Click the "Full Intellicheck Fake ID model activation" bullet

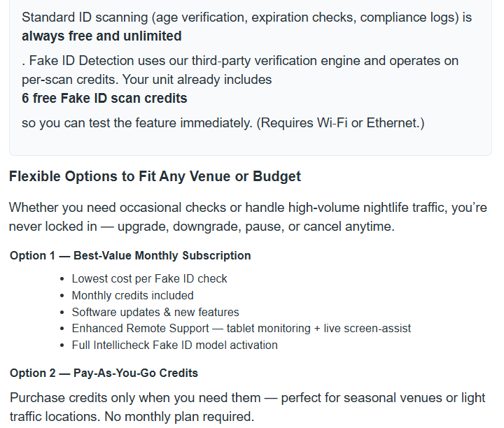tap(174, 345)
